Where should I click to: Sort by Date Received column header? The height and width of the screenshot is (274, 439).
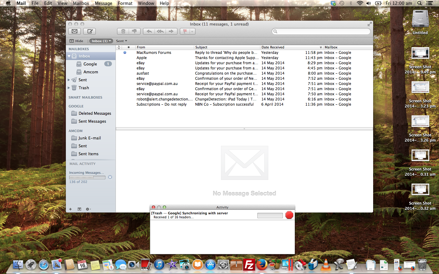click(x=291, y=47)
